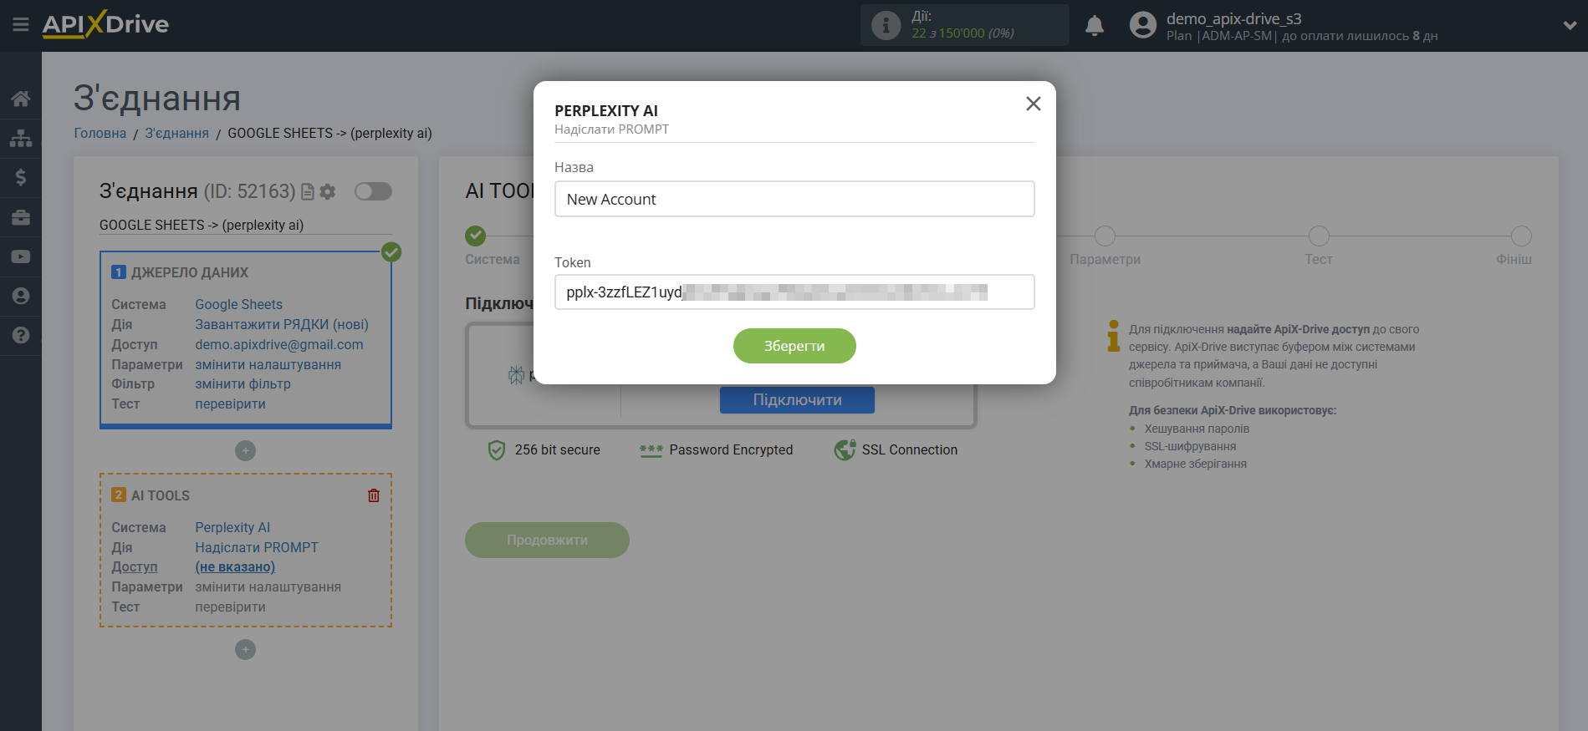Image resolution: width=1588 pixels, height=731 pixels.
Task: Open the notifications bell
Action: tap(1094, 26)
